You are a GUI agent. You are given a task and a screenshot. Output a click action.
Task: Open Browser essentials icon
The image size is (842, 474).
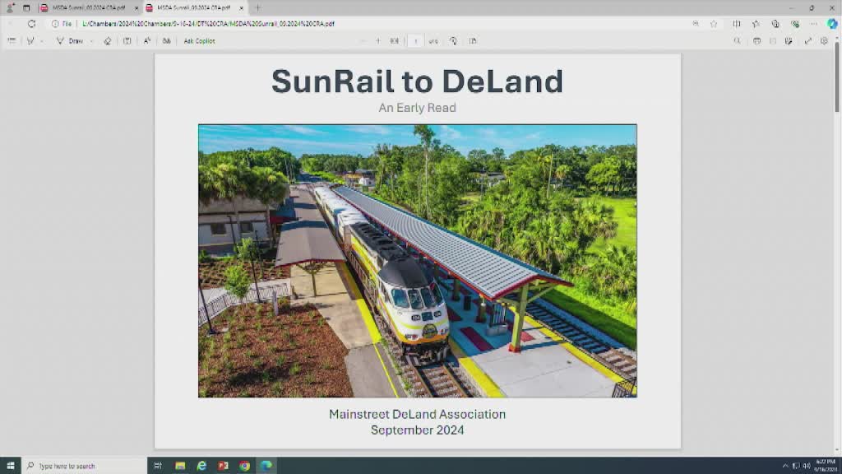795,24
